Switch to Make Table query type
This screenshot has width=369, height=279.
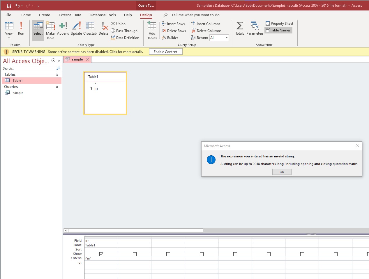pos(50,30)
